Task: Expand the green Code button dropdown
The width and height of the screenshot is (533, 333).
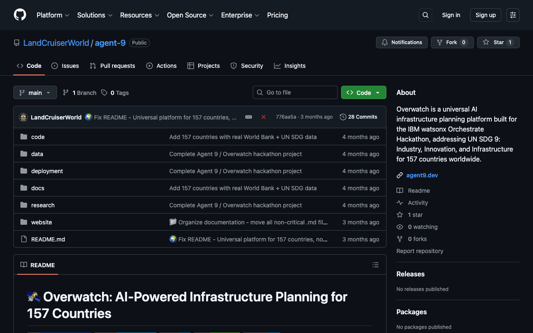Action: tap(377, 92)
